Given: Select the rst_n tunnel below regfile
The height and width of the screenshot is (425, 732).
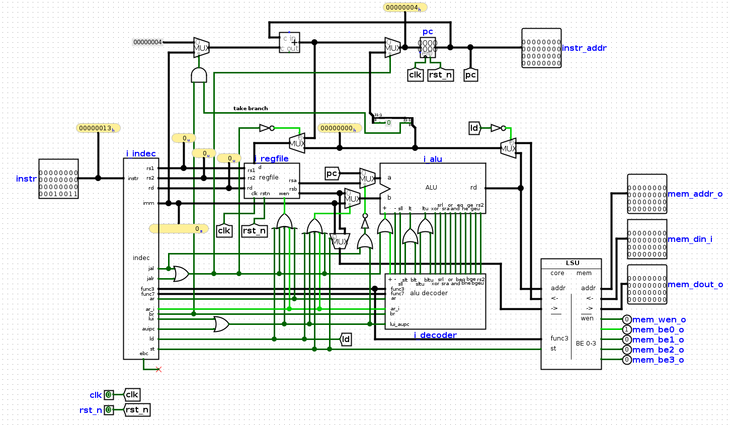Looking at the screenshot, I should tap(254, 231).
